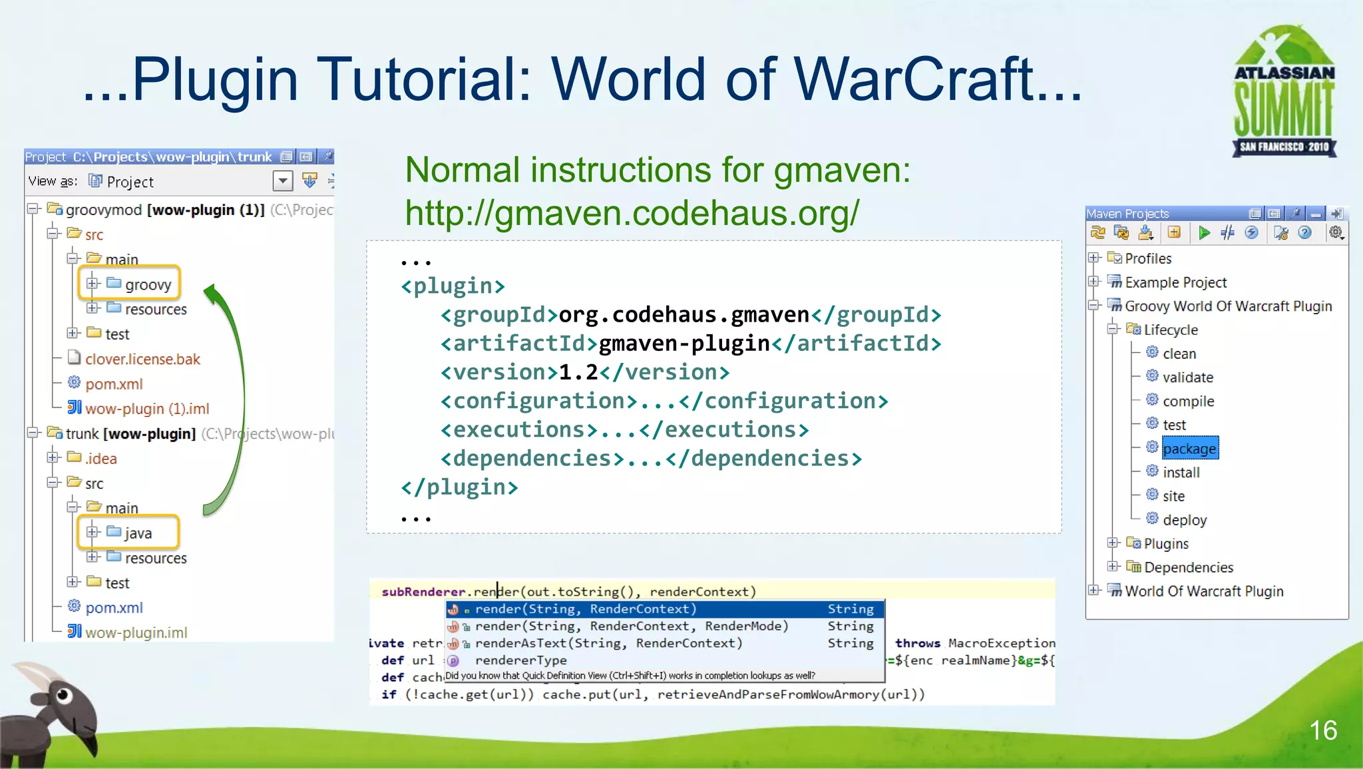Screen dimensions: 1363x769
Task: Expand the Plugins node in Maven tree
Action: [x=1113, y=543]
